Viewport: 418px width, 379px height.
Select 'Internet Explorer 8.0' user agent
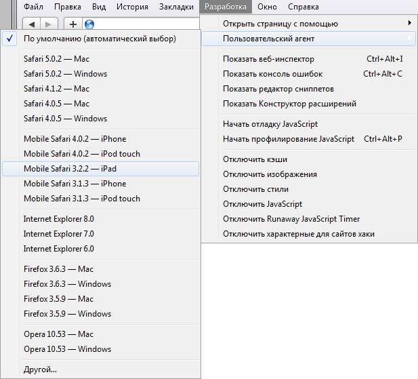pyautogui.click(x=59, y=219)
